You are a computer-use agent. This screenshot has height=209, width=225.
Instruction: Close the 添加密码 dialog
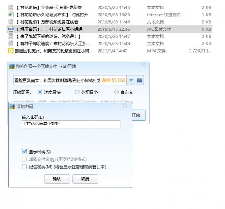(125, 106)
